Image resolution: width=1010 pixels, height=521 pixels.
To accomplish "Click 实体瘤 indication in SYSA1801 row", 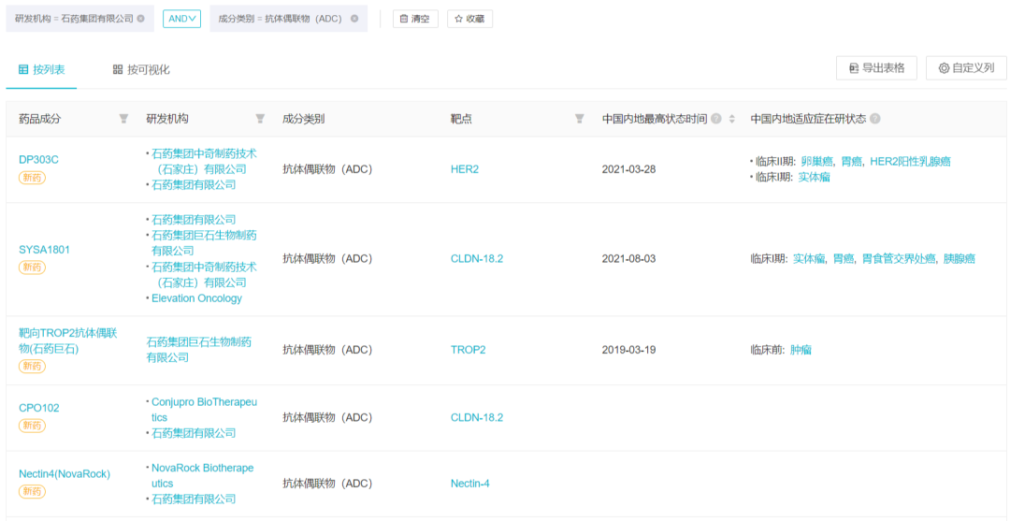I will (809, 259).
